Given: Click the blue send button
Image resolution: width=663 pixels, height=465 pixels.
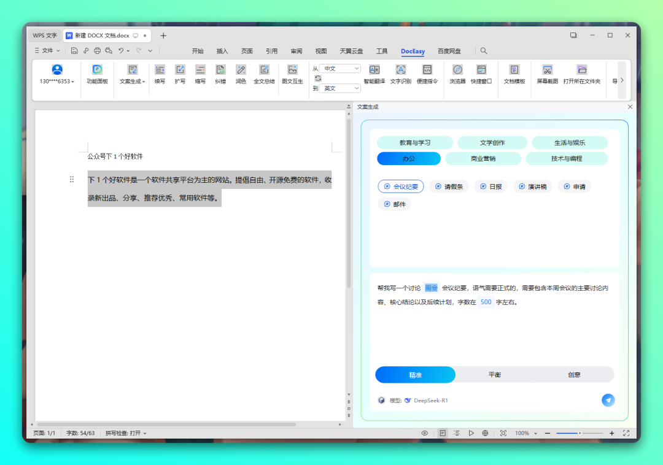Looking at the screenshot, I should (608, 401).
